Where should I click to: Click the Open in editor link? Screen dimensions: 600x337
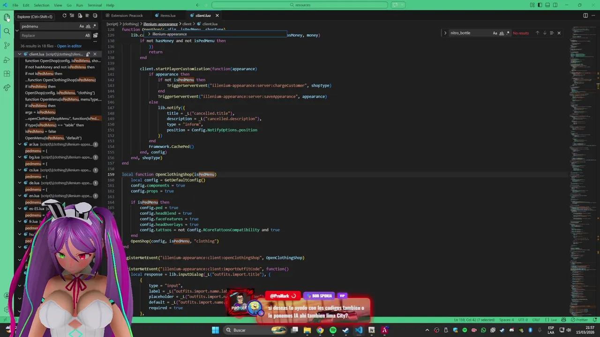69,46
